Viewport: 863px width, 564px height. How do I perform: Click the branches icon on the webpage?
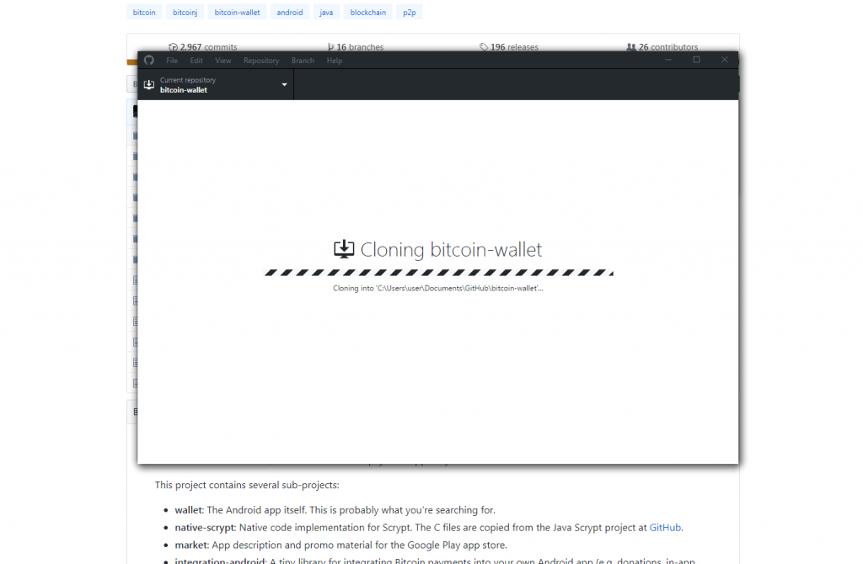tap(330, 47)
